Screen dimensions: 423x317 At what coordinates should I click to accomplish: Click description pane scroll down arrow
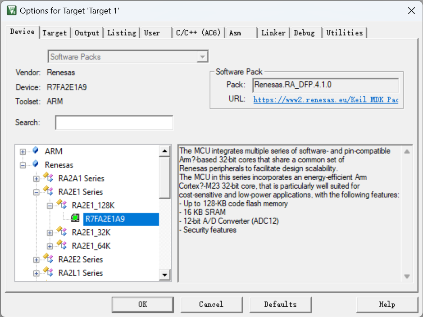407,276
